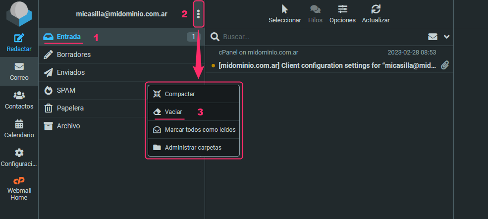The width and height of the screenshot is (488, 219).
Task: Open the Archivo archive folder
Action: click(x=121, y=126)
